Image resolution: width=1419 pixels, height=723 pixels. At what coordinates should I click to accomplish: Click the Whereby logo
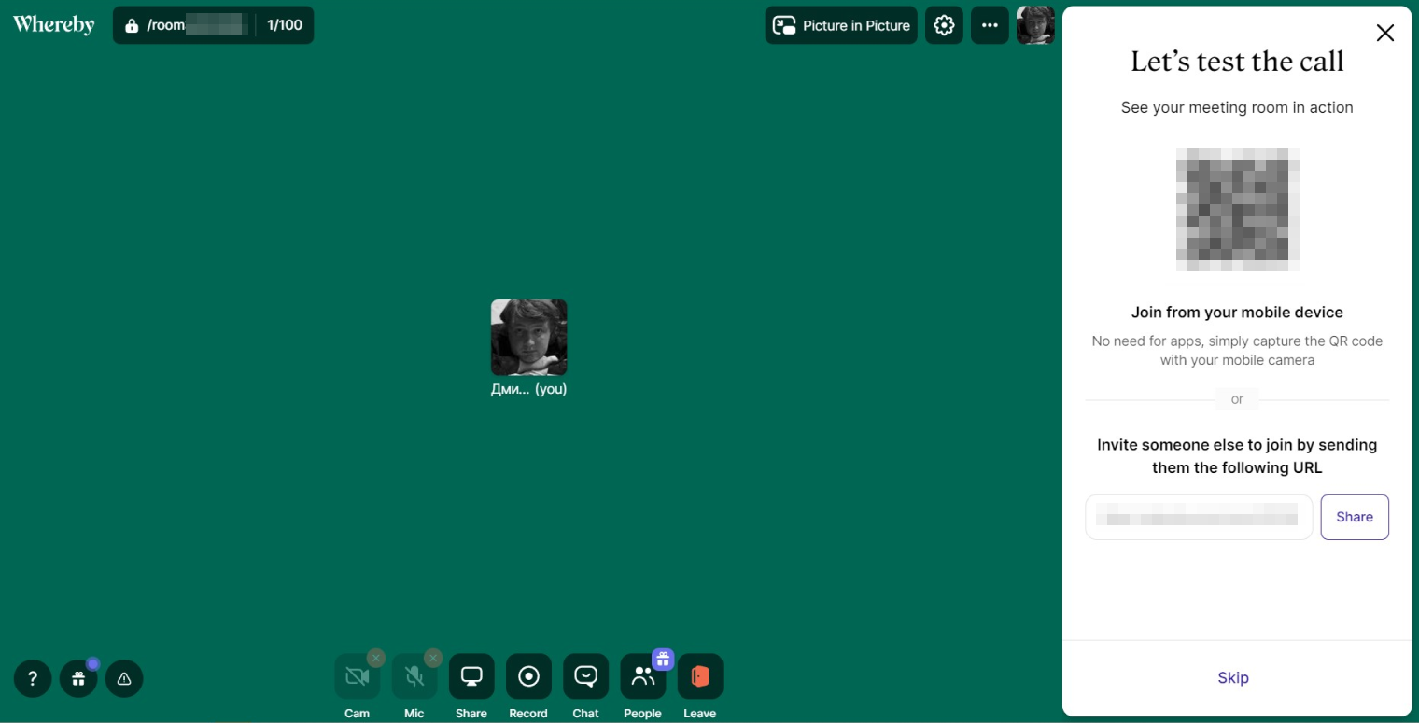(53, 25)
